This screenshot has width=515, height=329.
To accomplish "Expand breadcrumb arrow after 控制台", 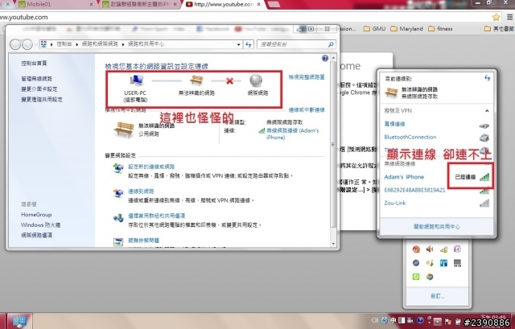I will tap(76, 44).
